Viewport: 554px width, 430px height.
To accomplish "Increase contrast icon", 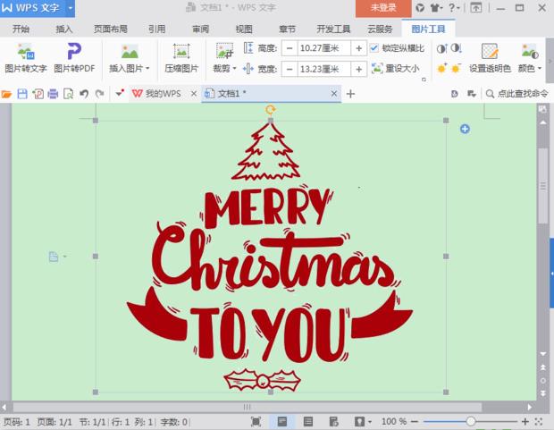I will click(441, 48).
